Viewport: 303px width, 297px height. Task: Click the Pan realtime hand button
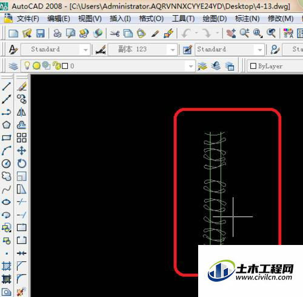[x=231, y=33]
